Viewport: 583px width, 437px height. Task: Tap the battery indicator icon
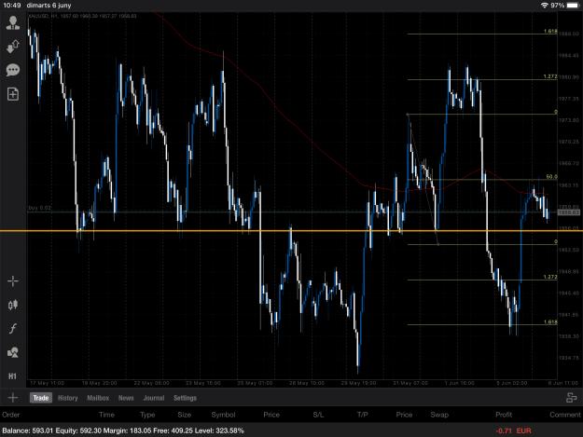(573, 6)
